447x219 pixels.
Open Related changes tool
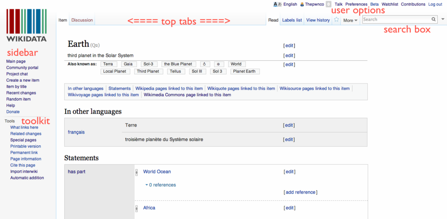click(26, 134)
